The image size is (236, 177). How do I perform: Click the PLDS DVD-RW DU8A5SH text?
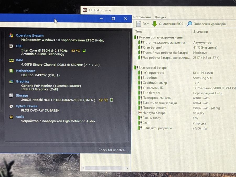click(40, 110)
